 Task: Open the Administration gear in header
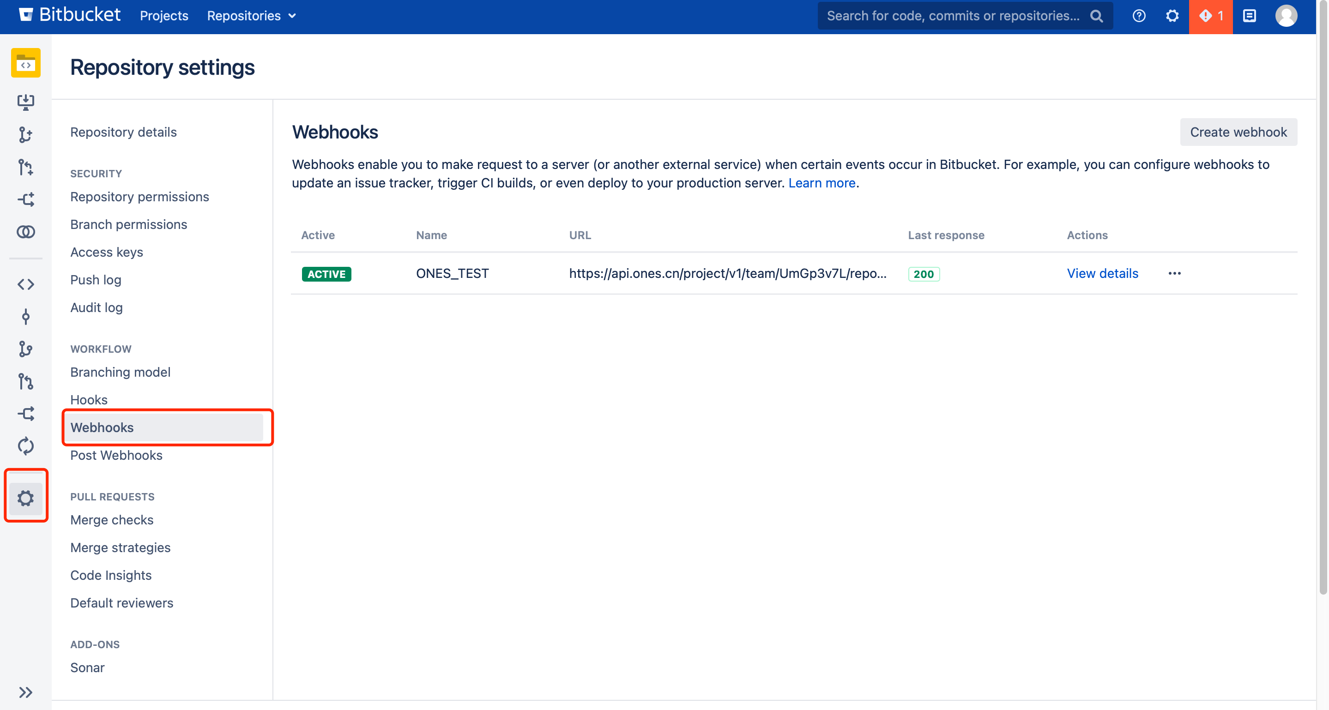point(1172,16)
